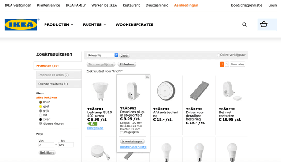
Task: Click the In winkelwagen button
Action: [x=132, y=142]
